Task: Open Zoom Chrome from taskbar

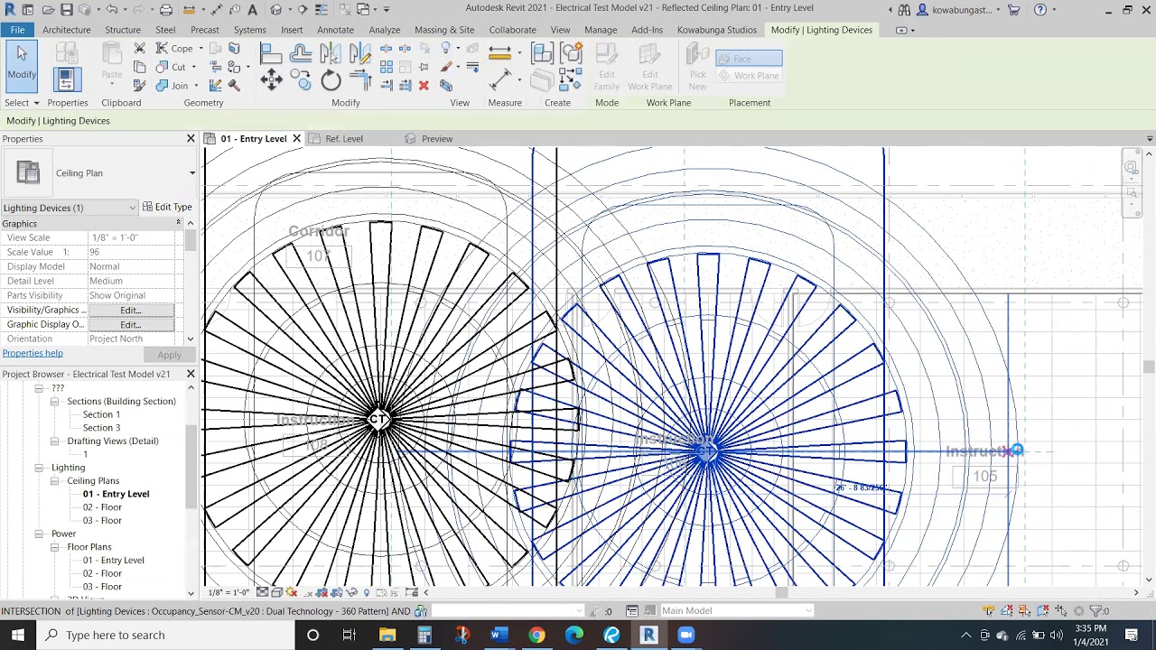Action: (685, 635)
